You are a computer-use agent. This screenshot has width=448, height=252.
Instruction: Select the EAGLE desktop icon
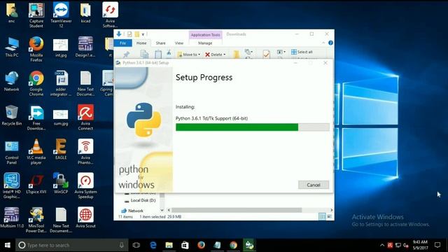click(61, 149)
